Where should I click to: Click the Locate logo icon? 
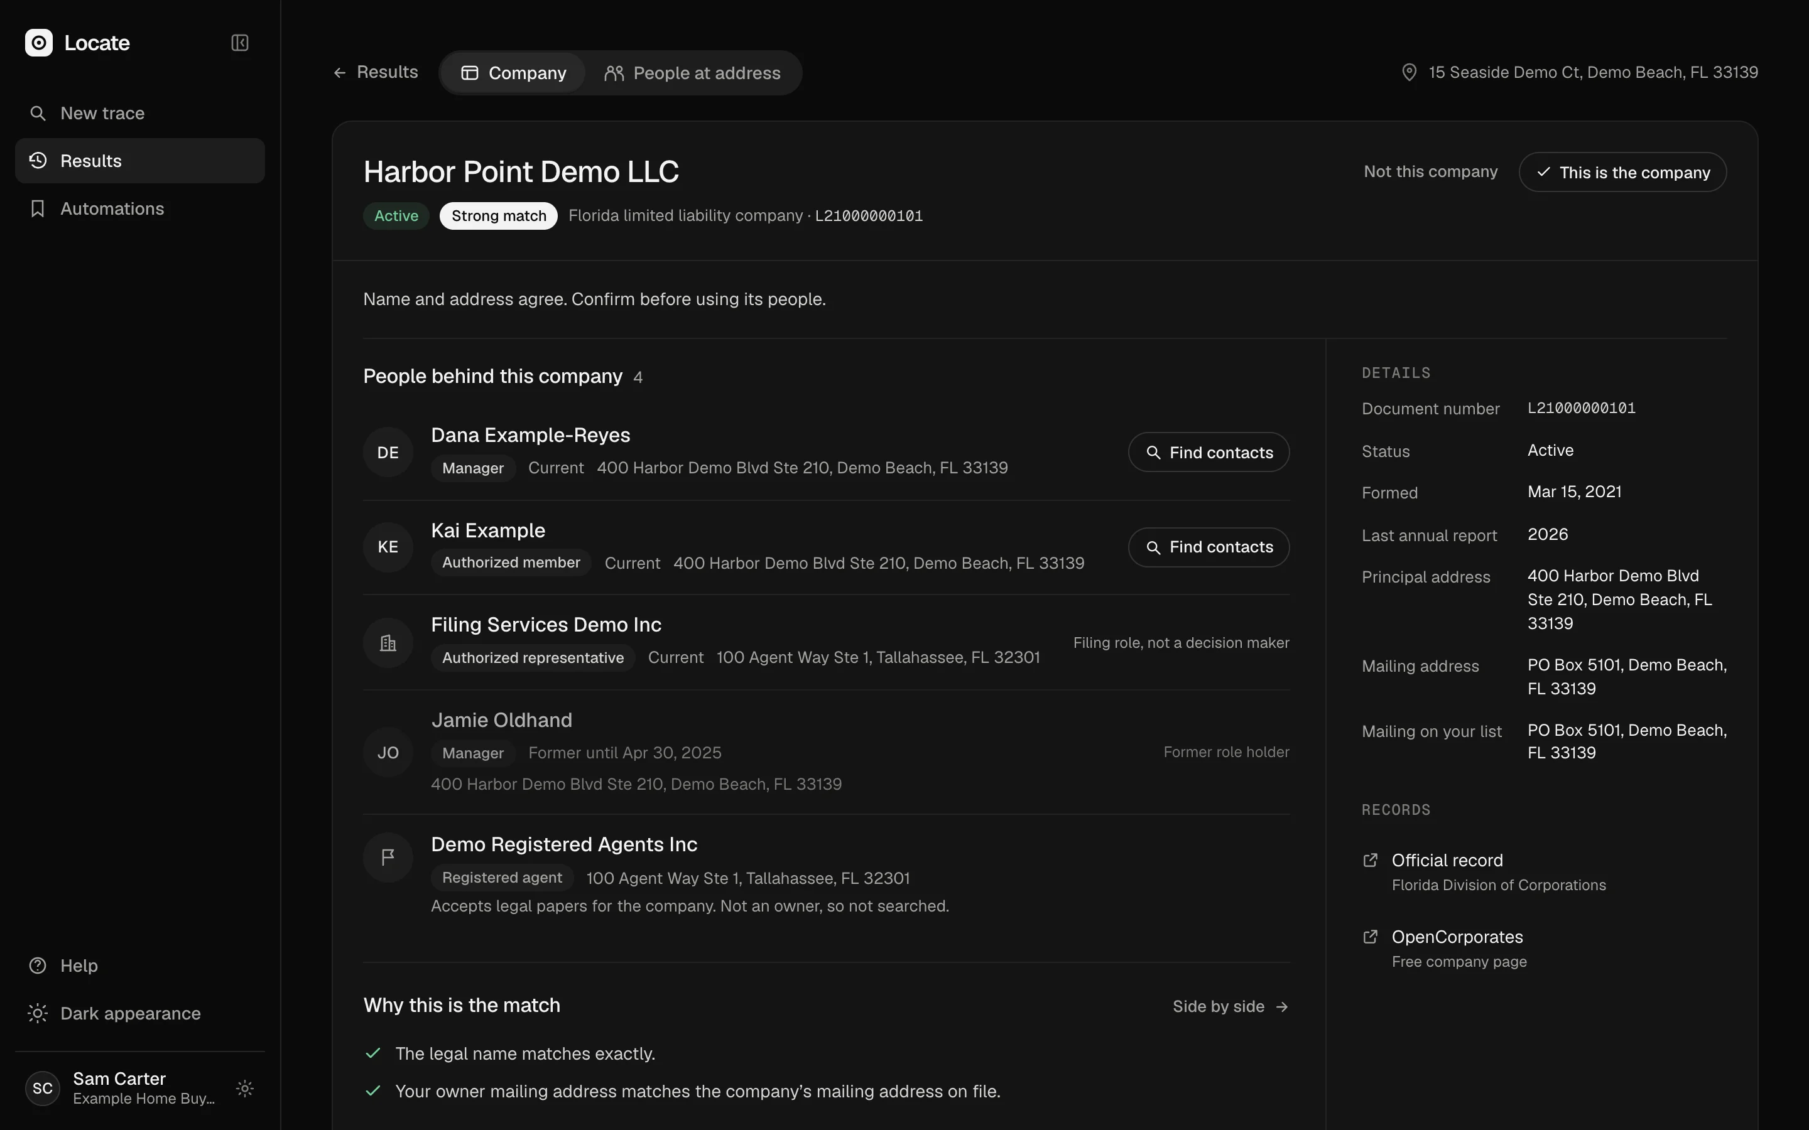pos(39,43)
